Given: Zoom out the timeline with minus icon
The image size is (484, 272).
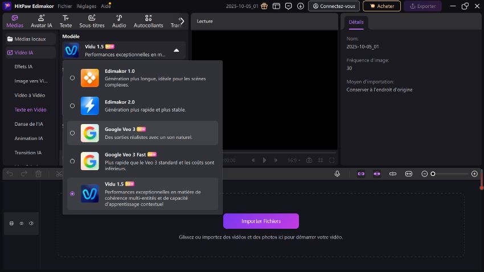Looking at the screenshot, I should point(424,174).
